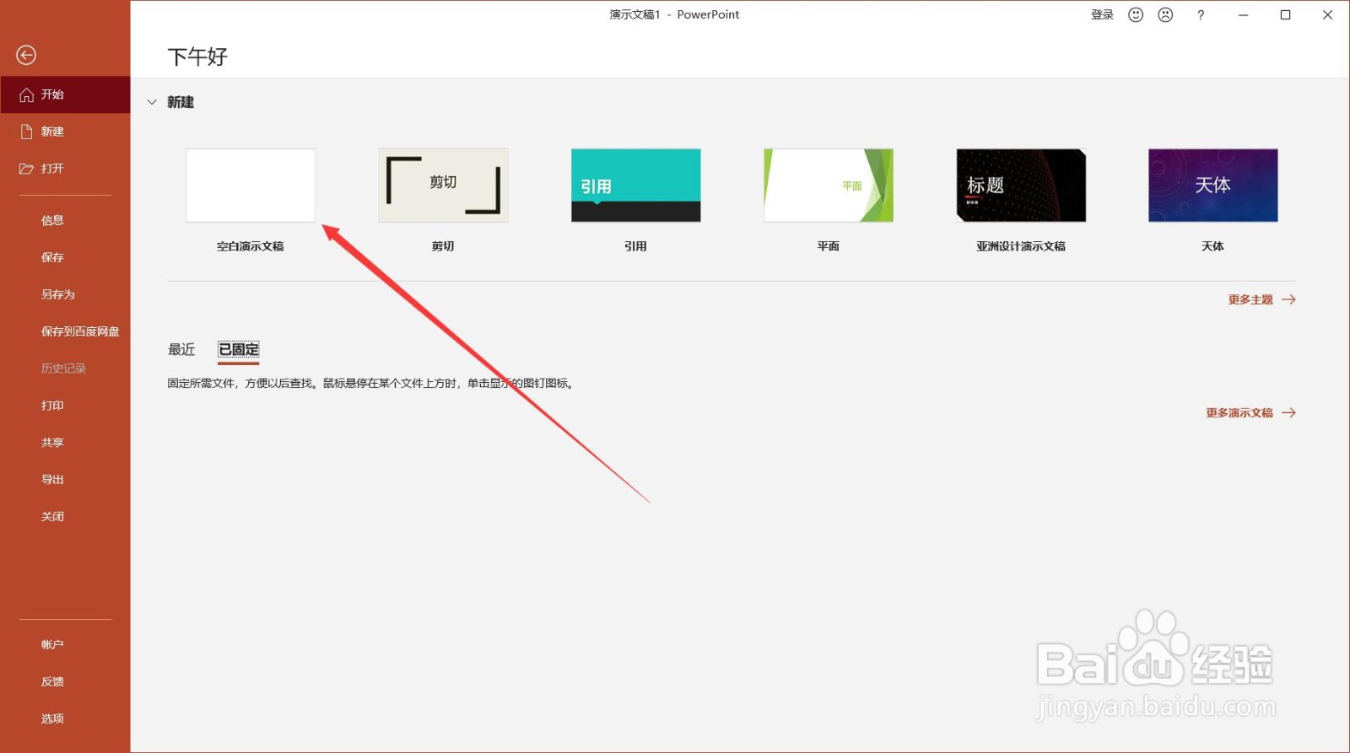Send a frown feedback face icon

1165,14
